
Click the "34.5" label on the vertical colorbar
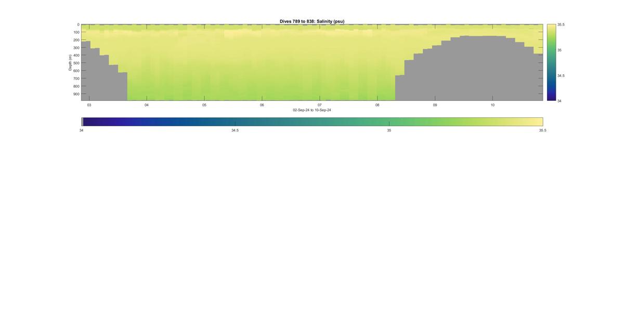[561, 75]
